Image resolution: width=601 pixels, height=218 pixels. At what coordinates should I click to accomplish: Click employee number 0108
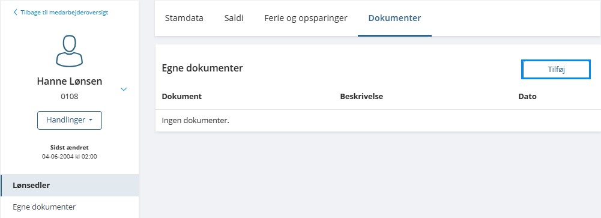[70, 97]
